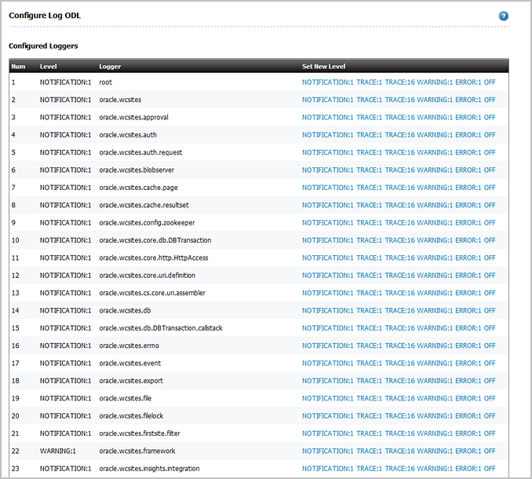Set oracle.wcsites.db.DBTransaction.callstack to NOTIFICATION:1
This screenshot has height=479, width=532.
tap(328, 328)
